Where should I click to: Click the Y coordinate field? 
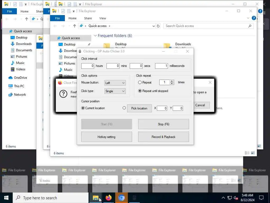coord(178,108)
